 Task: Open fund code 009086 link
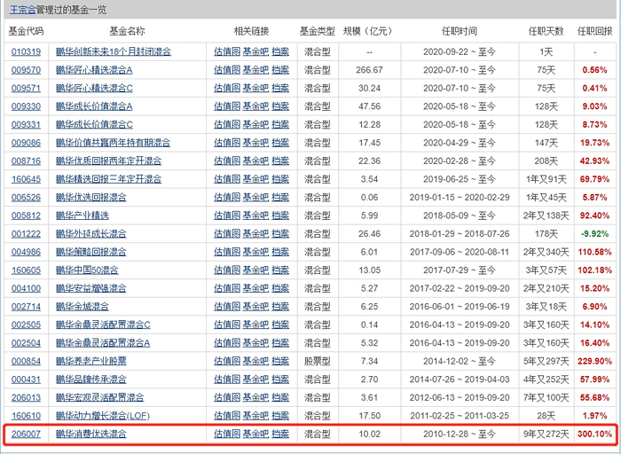(26, 143)
